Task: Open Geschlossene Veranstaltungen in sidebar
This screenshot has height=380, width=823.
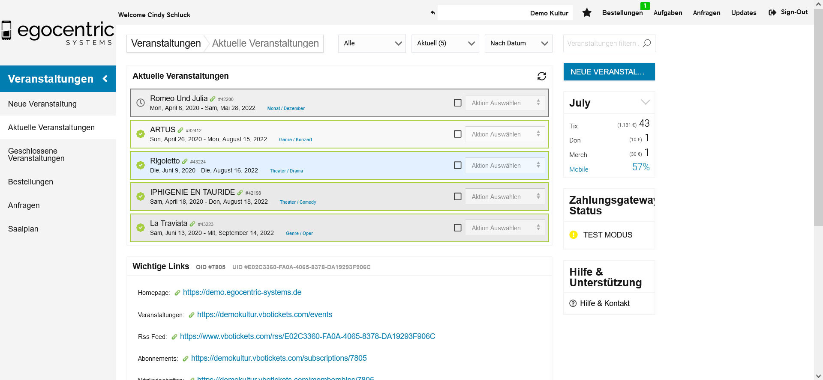Action: tap(36, 154)
